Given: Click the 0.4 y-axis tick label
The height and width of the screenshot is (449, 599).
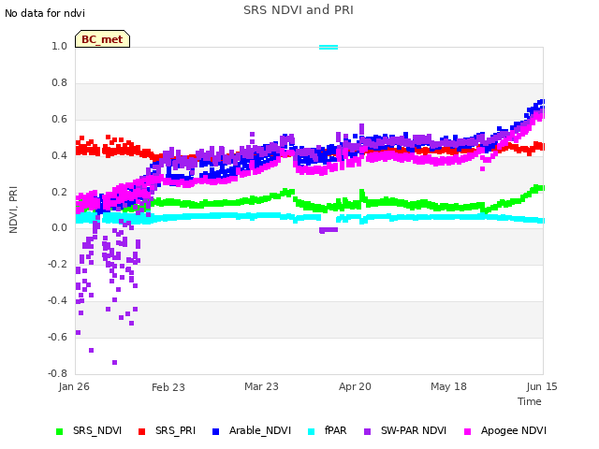Looking at the screenshot, I should point(60,155).
